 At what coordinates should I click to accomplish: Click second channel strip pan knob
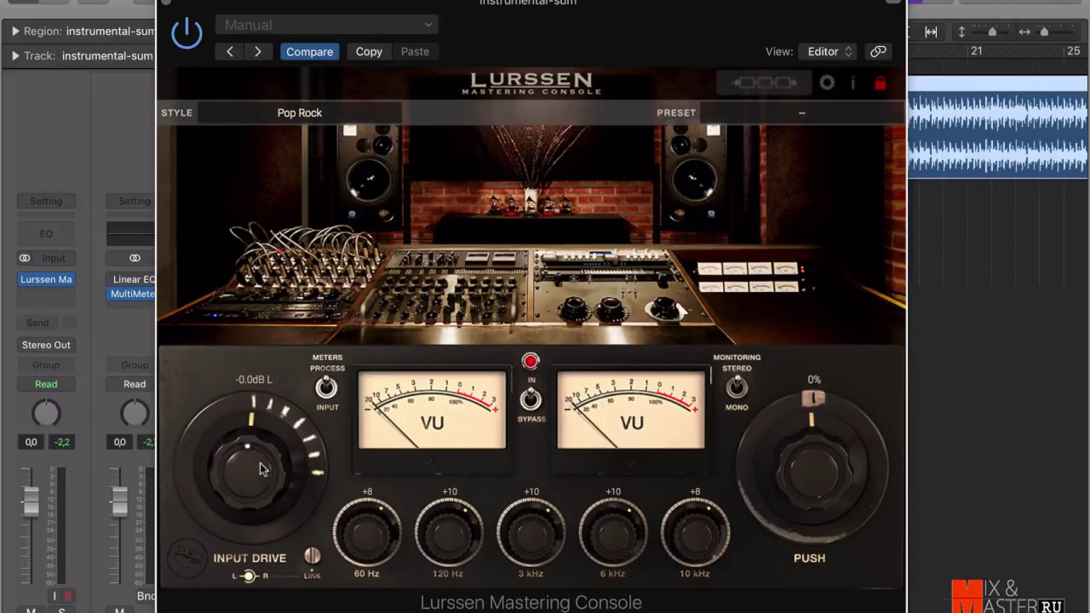pyautogui.click(x=135, y=413)
